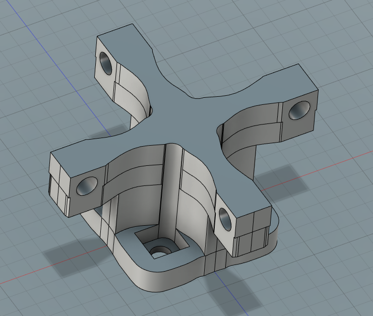Select the central vertical channel between front arms

[172, 192]
